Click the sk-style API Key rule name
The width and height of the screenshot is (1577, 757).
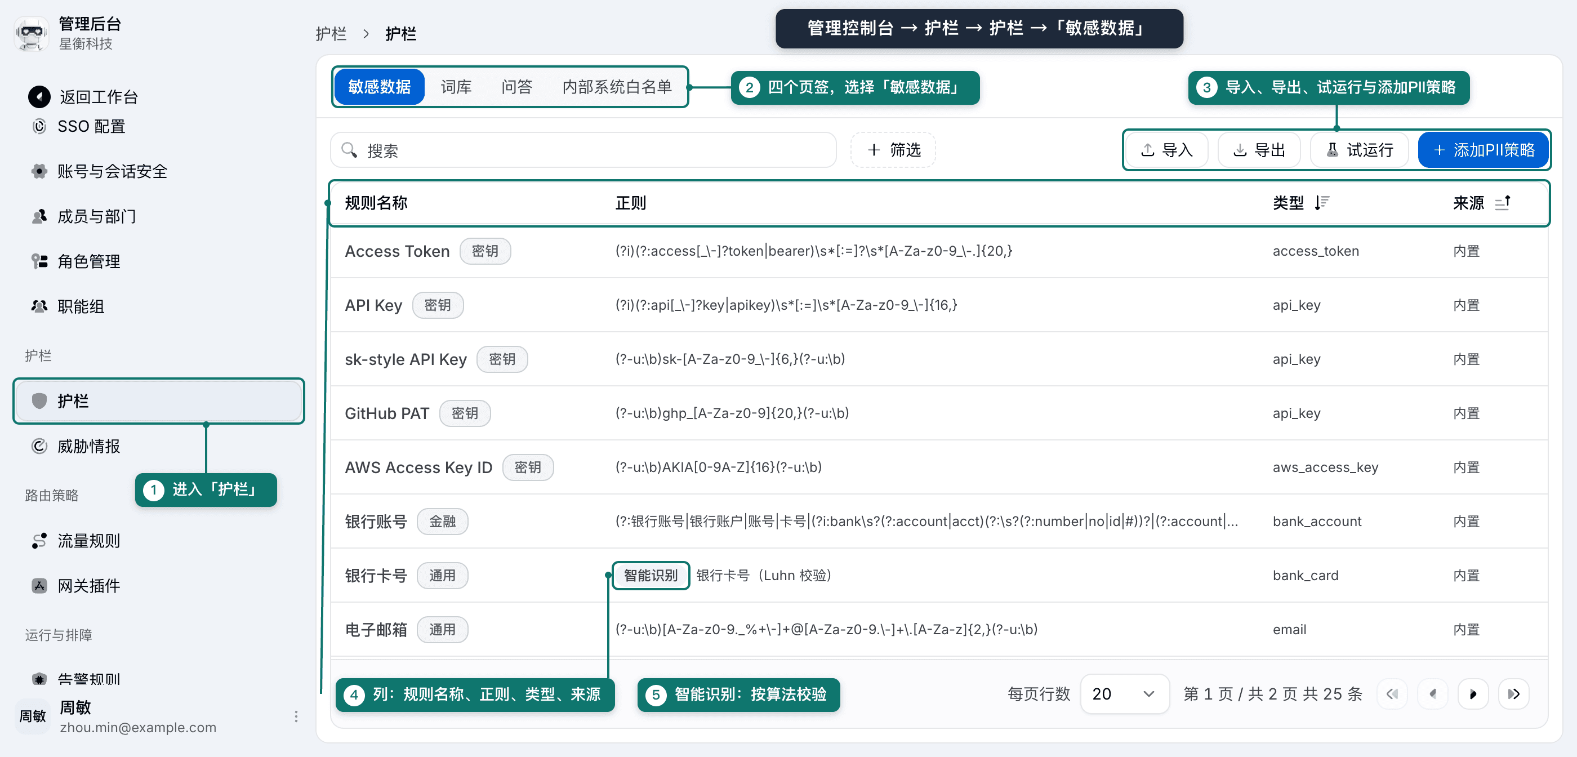[406, 359]
